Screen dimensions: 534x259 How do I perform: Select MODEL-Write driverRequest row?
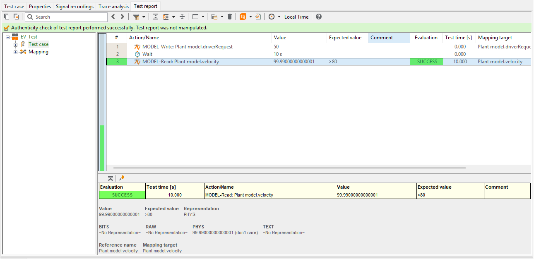pos(318,47)
